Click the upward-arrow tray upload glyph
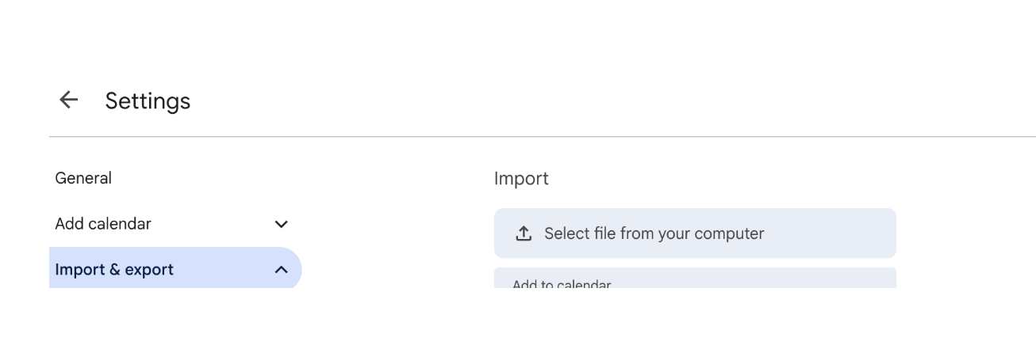The width and height of the screenshot is (1036, 345). [x=524, y=233]
